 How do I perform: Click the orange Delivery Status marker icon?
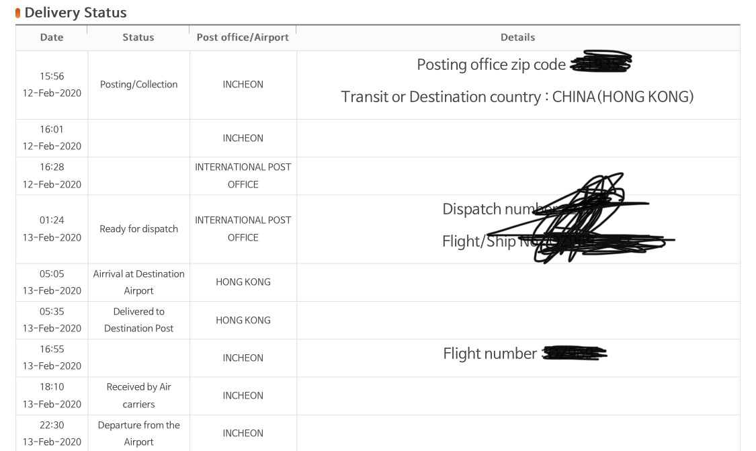[x=18, y=13]
